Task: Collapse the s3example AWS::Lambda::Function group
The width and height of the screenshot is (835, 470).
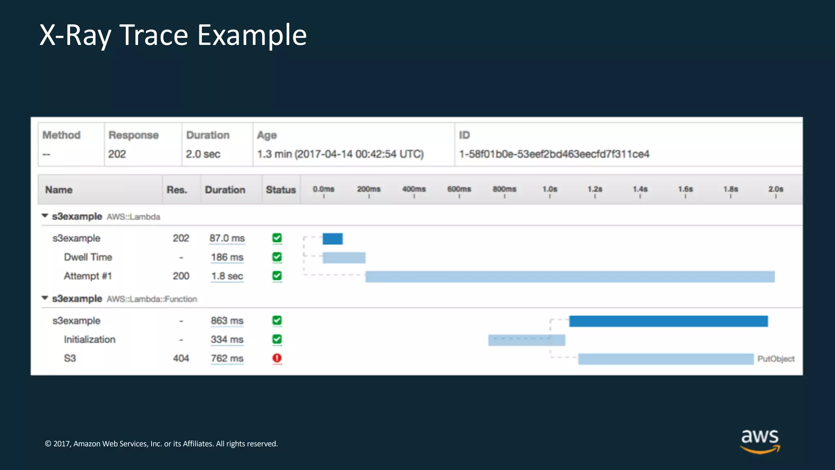Action: [x=45, y=298]
